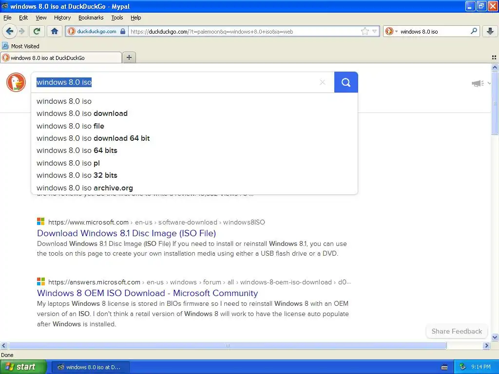Click the vertical scrollbar down arrow
Screen dimensions: 499x374
point(495,337)
